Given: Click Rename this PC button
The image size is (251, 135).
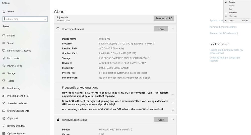Looking at the screenshot, I should 164,18.
